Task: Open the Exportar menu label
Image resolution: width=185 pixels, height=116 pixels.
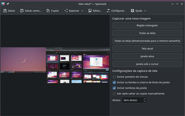Action: tap(74, 11)
